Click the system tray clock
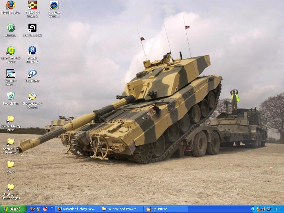The image size is (284, 213). (x=276, y=209)
